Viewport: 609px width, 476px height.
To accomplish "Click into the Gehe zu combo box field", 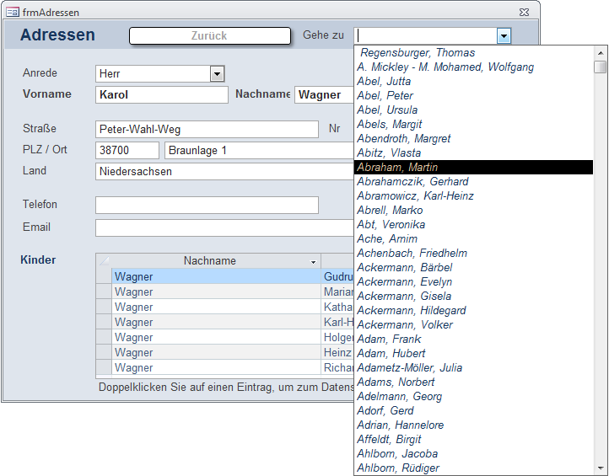I will pos(426,35).
